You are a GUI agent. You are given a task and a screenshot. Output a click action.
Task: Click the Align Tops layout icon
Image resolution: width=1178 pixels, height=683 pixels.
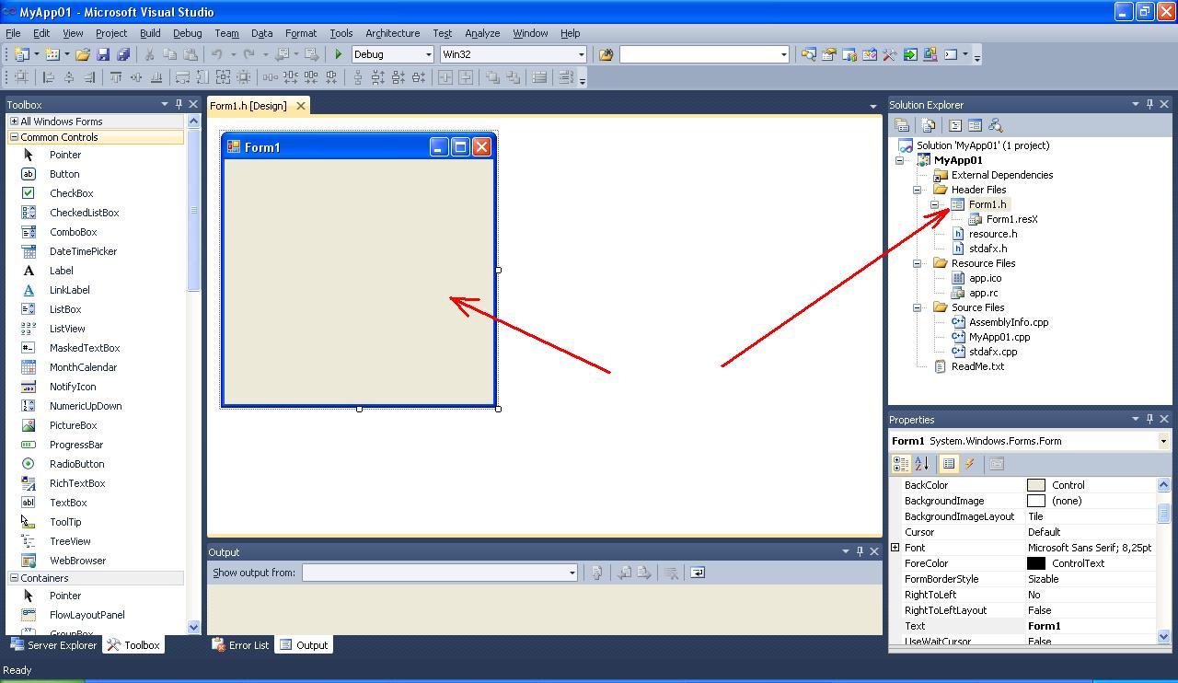tap(116, 77)
